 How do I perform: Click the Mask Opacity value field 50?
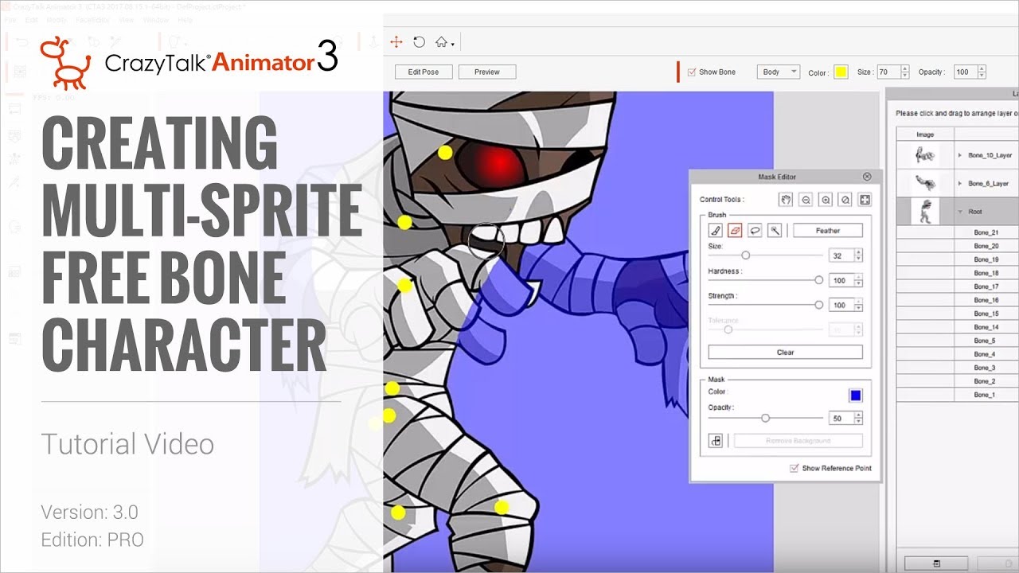click(841, 419)
